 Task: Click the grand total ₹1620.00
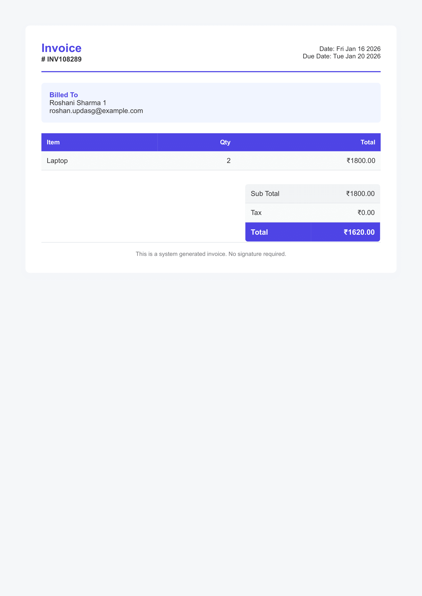coord(359,232)
